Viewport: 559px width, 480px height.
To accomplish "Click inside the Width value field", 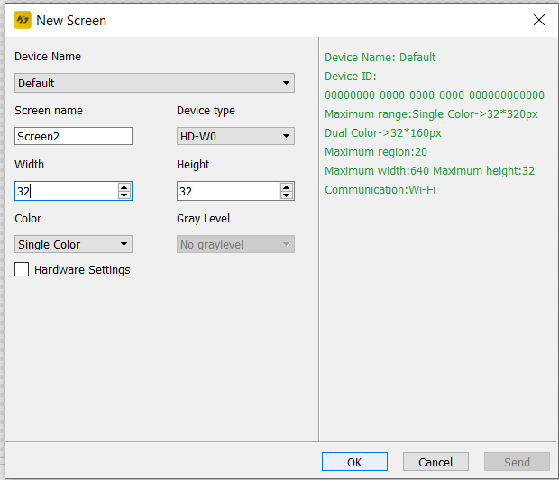I will (x=66, y=191).
